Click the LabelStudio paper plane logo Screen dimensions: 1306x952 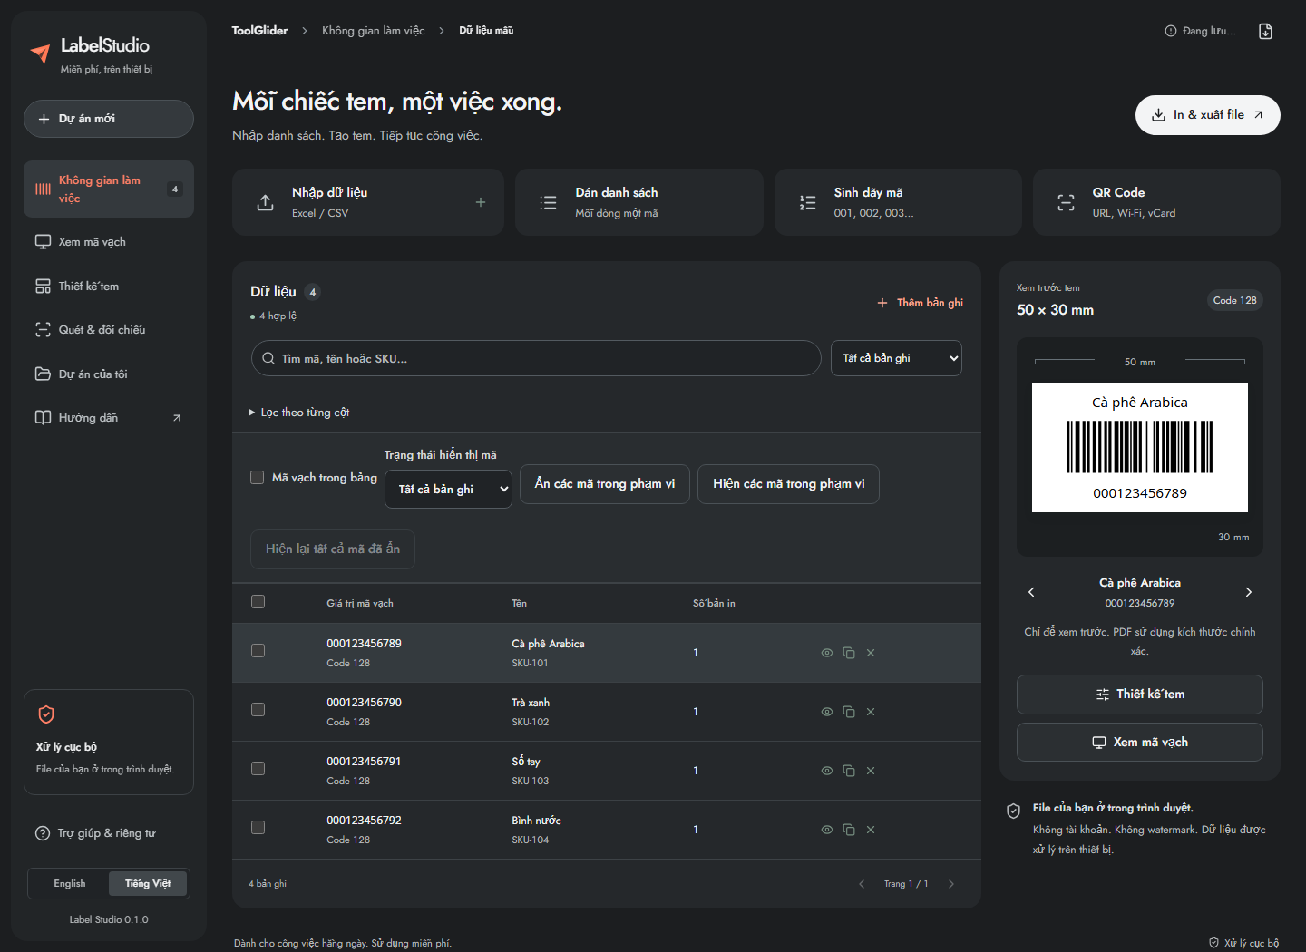tap(40, 53)
